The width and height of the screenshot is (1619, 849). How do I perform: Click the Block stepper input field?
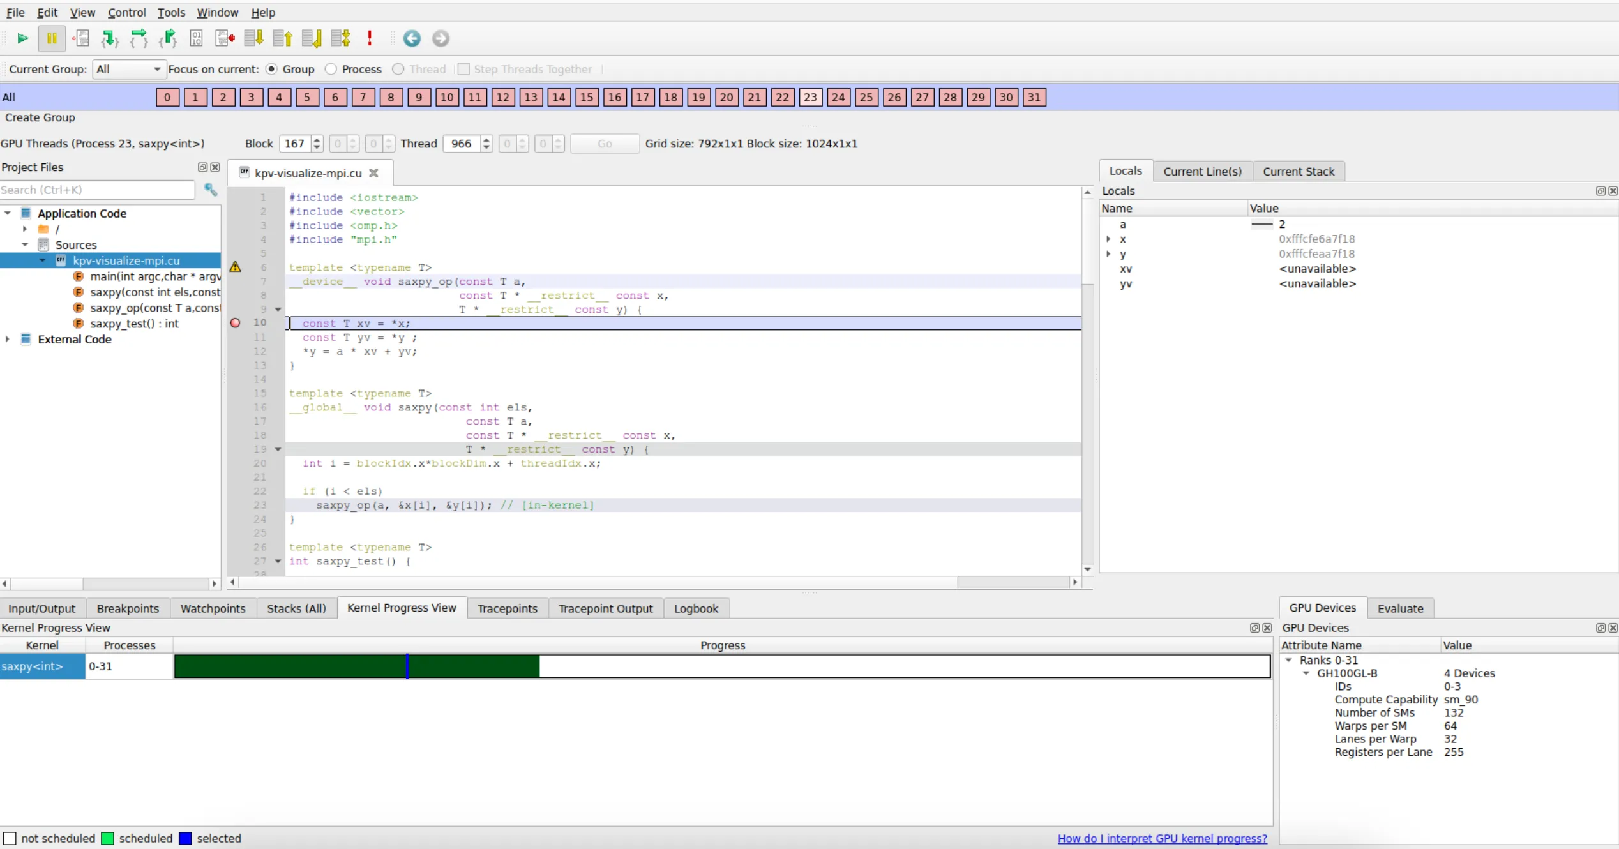(x=296, y=142)
